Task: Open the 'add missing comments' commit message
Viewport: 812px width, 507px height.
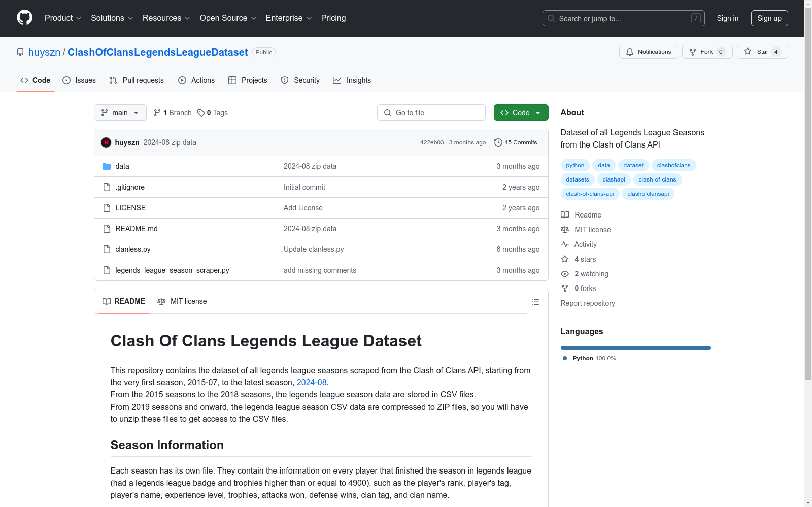Action: (x=320, y=270)
